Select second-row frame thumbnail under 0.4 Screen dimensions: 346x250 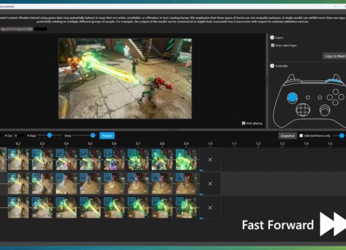point(66,183)
